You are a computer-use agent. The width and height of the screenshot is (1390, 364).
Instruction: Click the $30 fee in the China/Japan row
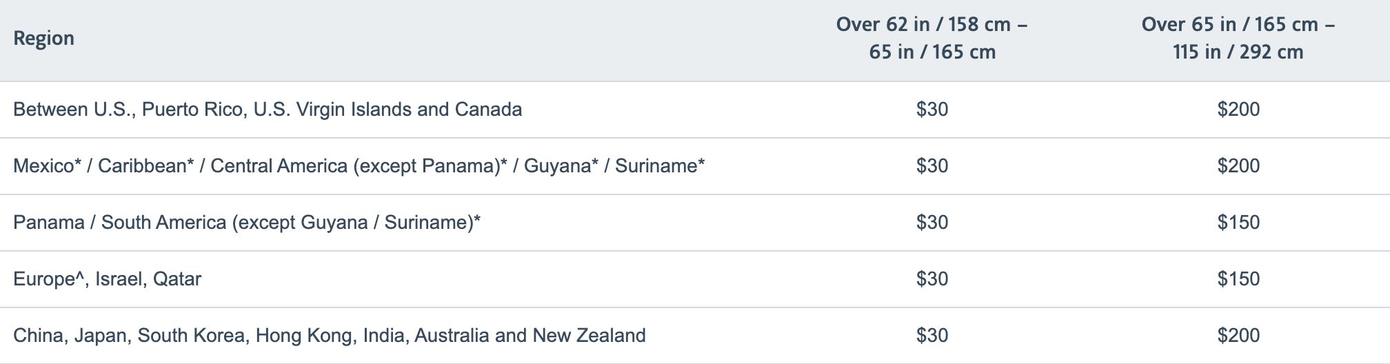931,336
